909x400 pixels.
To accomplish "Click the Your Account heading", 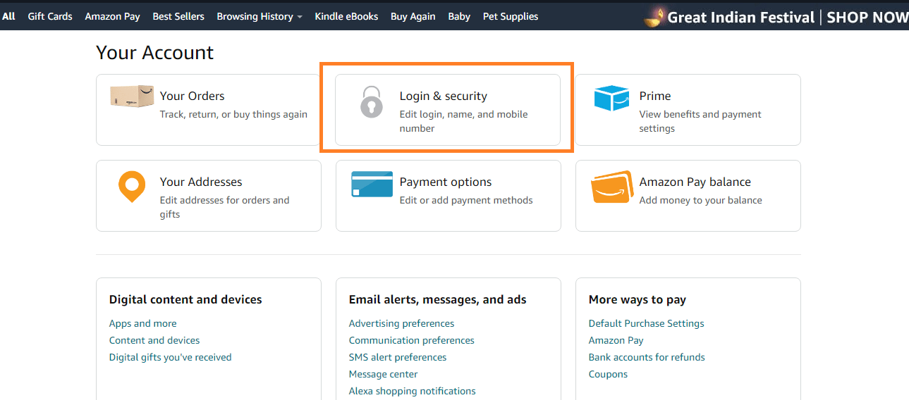I will pyautogui.click(x=155, y=53).
